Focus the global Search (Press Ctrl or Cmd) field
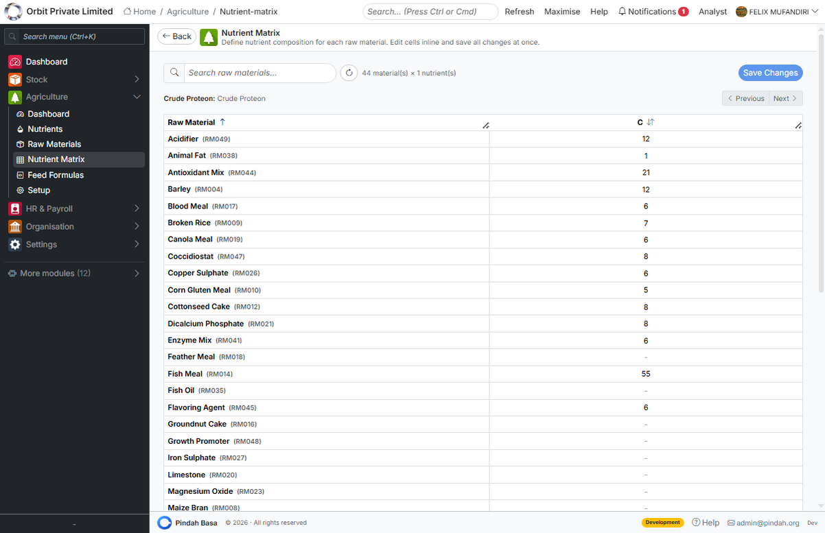825x533 pixels. click(x=430, y=12)
